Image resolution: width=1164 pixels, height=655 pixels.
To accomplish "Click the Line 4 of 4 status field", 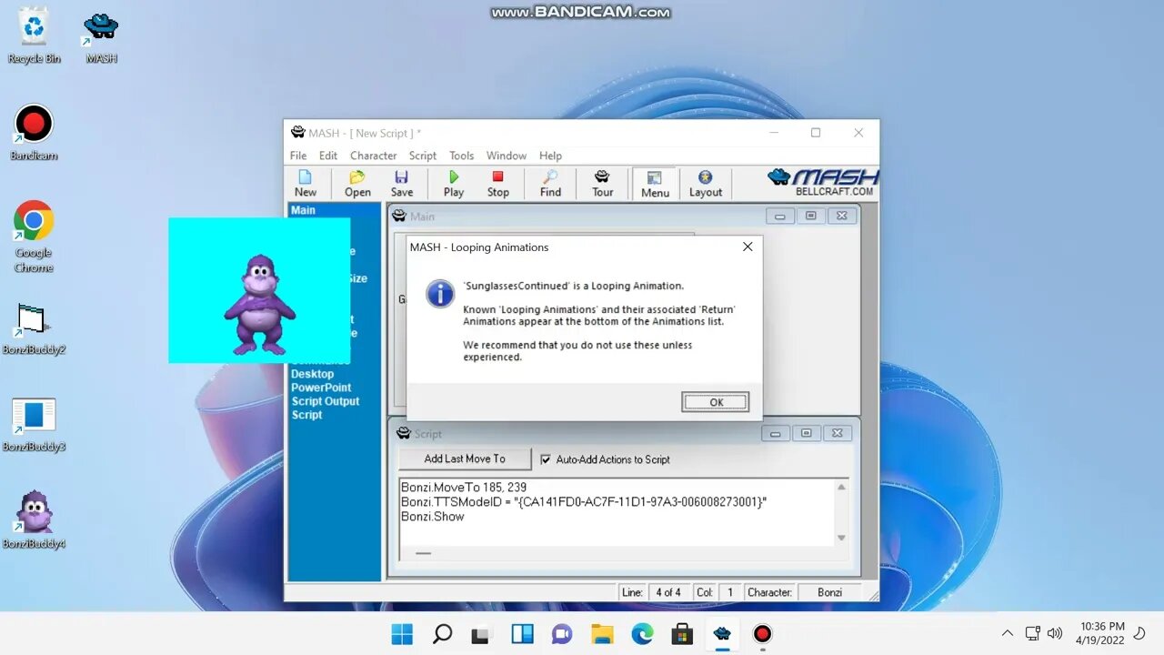I will click(667, 592).
